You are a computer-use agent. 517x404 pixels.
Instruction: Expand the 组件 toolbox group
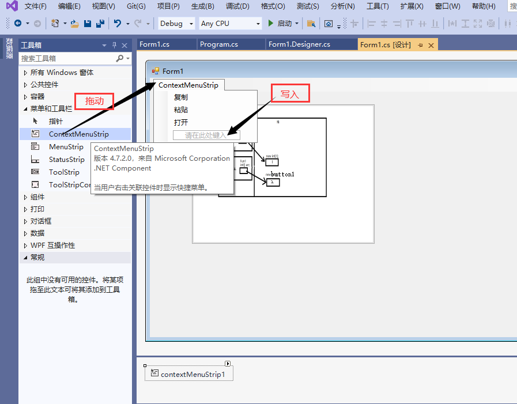(x=25, y=197)
